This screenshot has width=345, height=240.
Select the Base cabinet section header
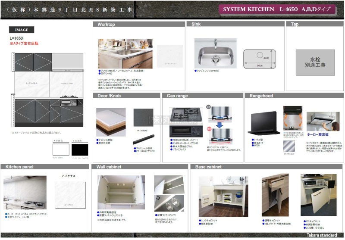(x=208, y=167)
